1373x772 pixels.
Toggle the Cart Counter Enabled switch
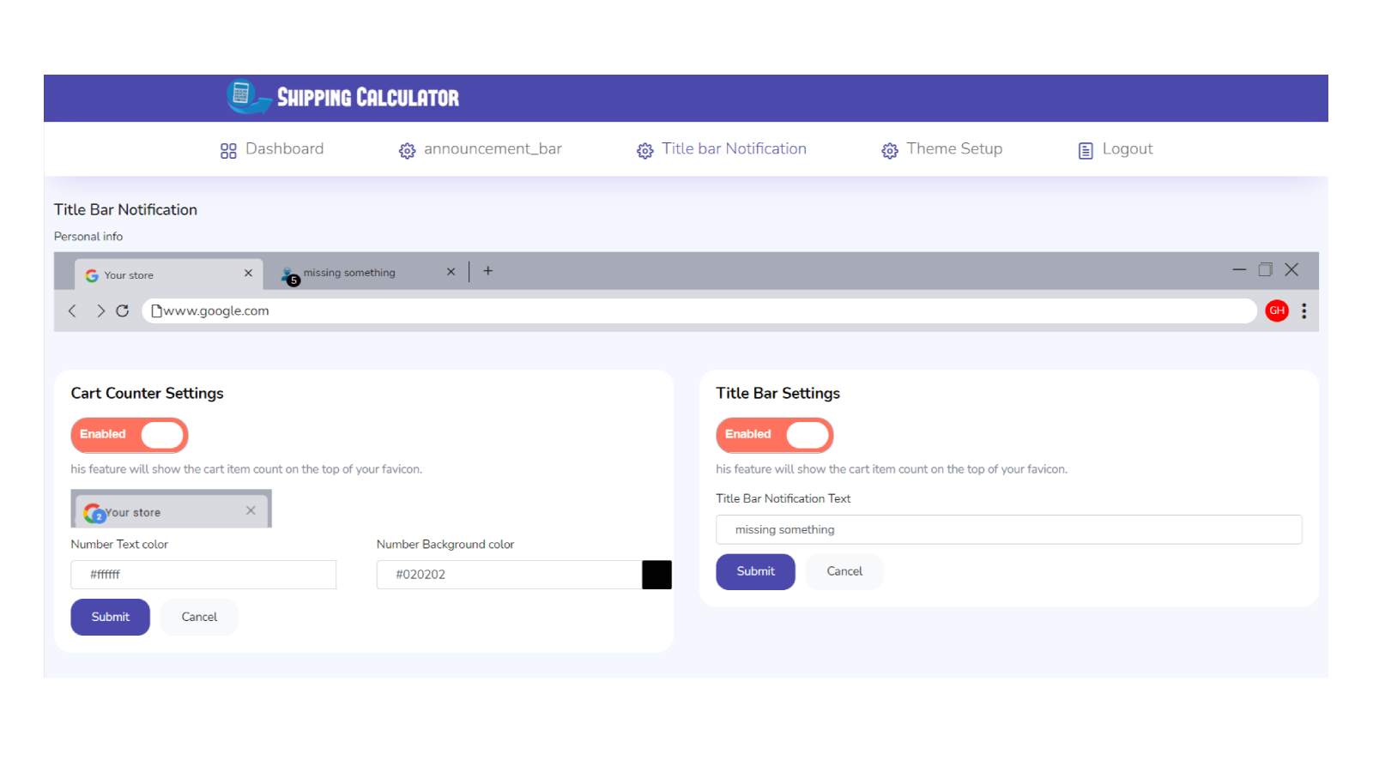click(129, 435)
